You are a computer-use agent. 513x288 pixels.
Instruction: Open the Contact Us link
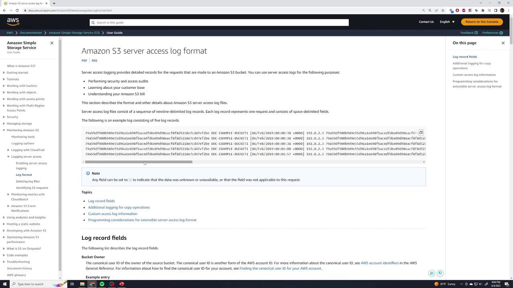tap(426, 22)
